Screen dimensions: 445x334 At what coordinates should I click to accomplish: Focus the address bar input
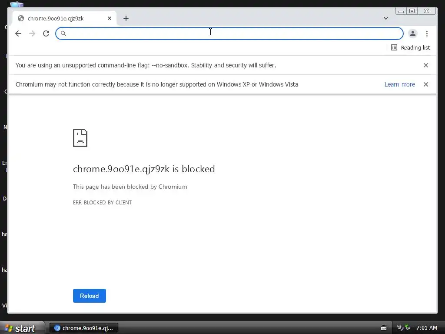[x=229, y=33]
